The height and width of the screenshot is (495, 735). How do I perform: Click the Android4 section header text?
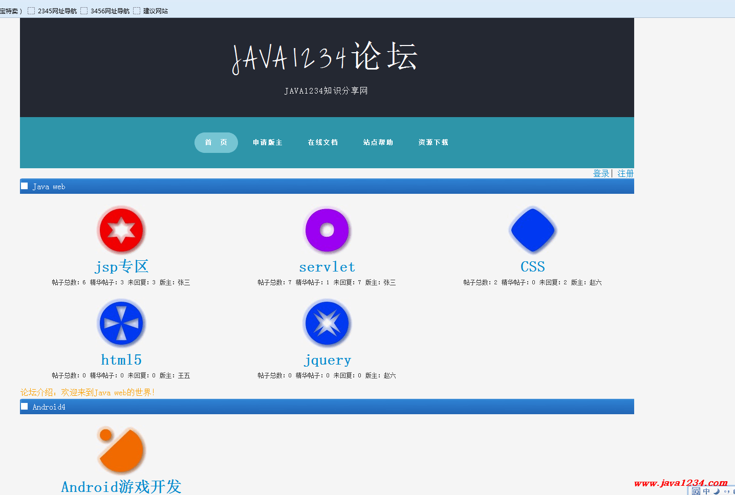49,407
